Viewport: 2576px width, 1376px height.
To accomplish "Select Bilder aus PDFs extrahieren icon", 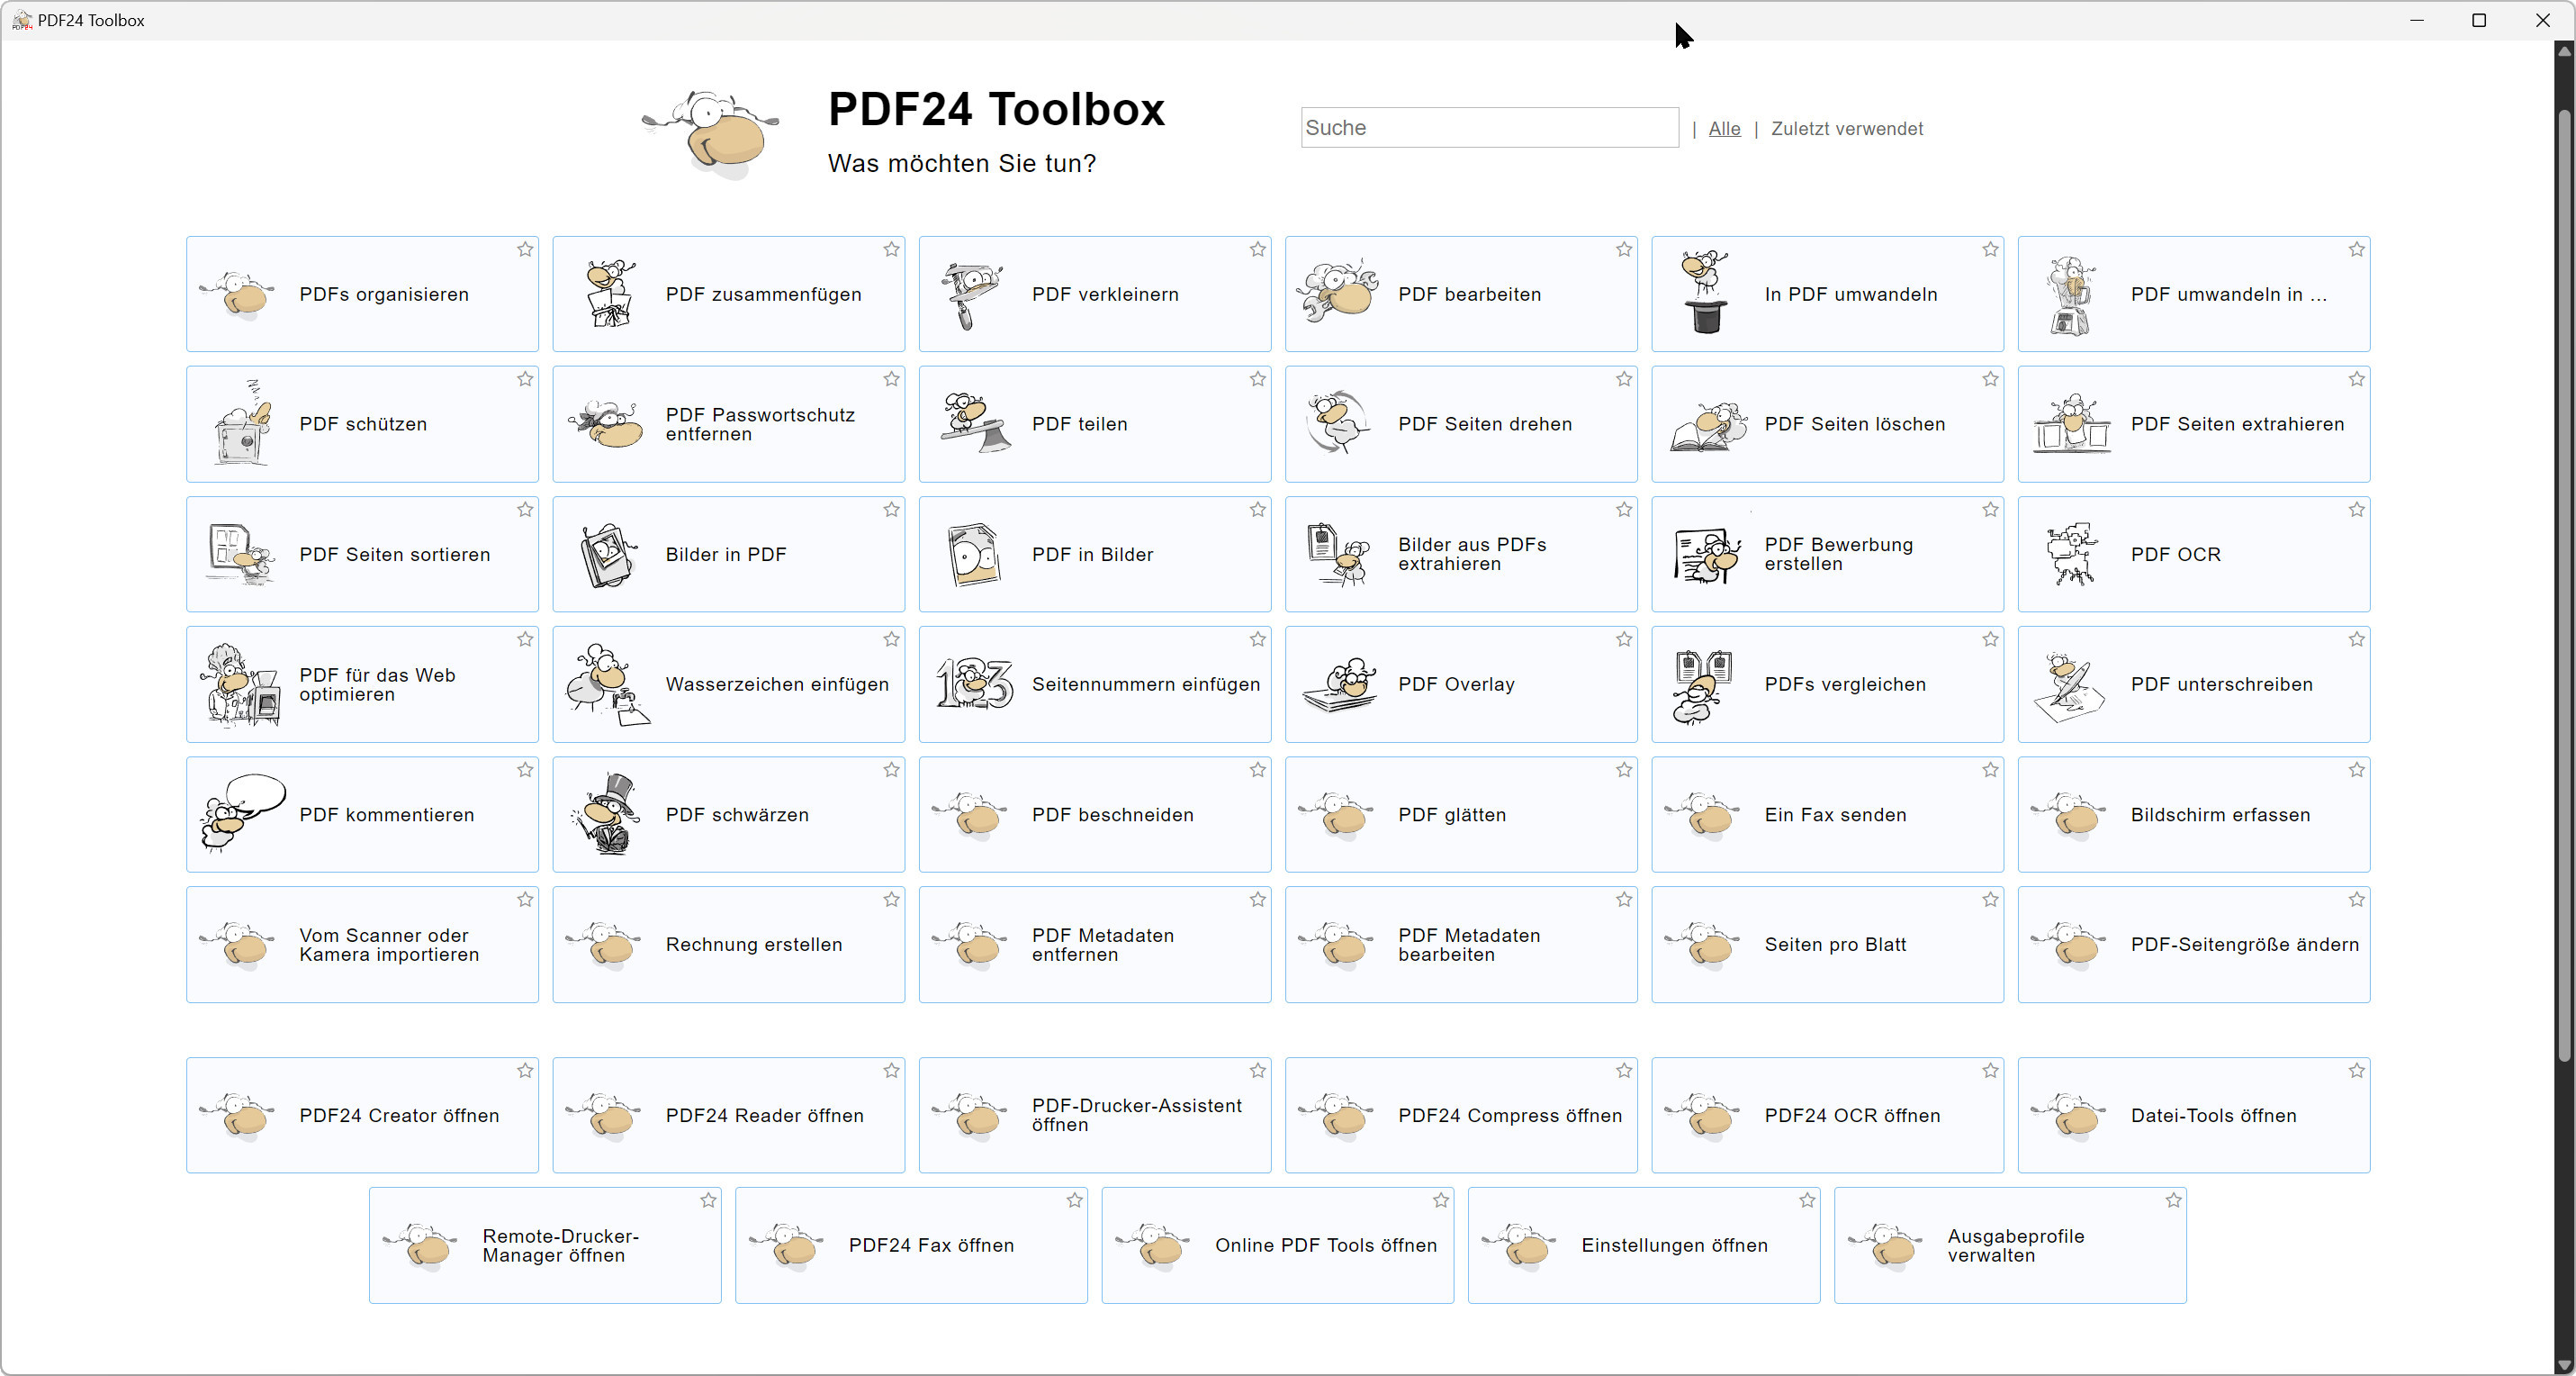I will (1338, 554).
